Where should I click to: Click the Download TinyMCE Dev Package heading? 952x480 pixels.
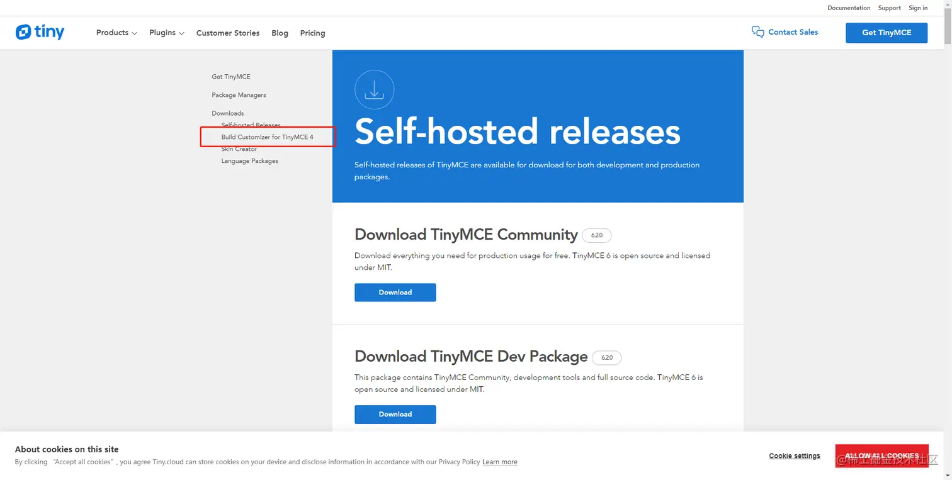coord(471,357)
